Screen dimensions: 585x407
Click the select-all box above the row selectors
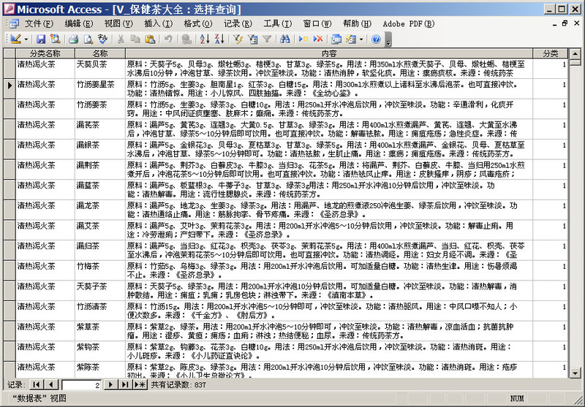[10, 53]
